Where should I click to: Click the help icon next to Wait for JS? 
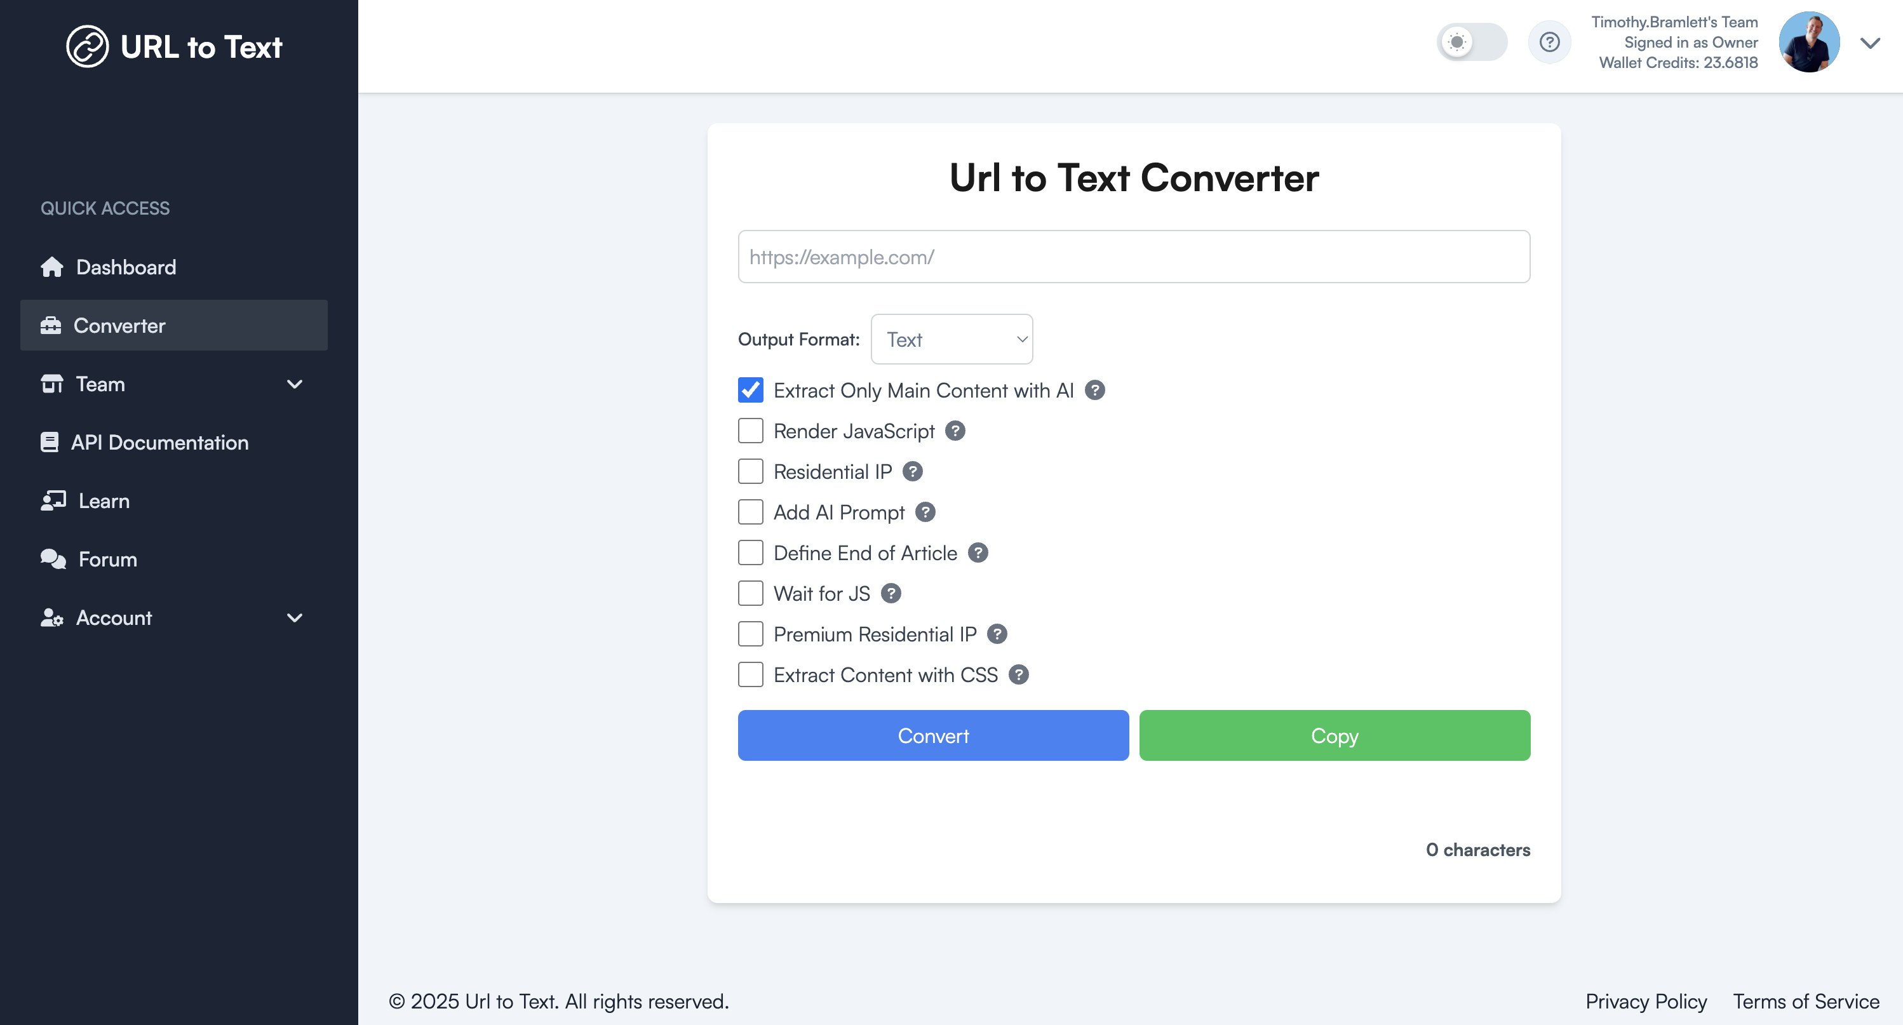tap(891, 593)
